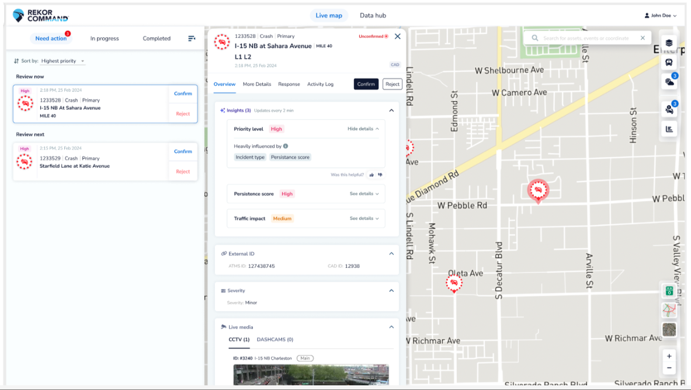This screenshot has height=390, width=691.
Task: Reject incident 1233528 in the list
Action: pyautogui.click(x=183, y=114)
